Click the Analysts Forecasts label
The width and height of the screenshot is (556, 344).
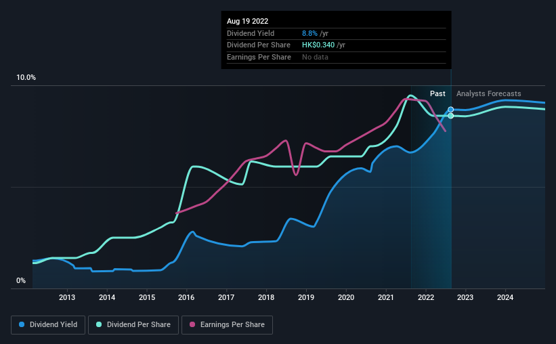click(x=489, y=93)
